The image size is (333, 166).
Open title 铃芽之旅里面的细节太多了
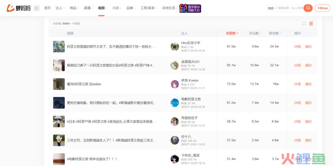[111, 47]
